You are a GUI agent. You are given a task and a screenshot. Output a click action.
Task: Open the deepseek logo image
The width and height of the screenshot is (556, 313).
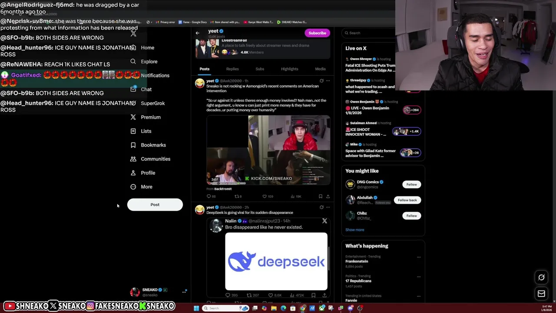coord(276,261)
